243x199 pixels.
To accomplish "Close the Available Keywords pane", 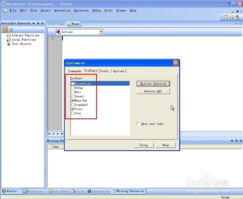I will click(x=42, y=23).
